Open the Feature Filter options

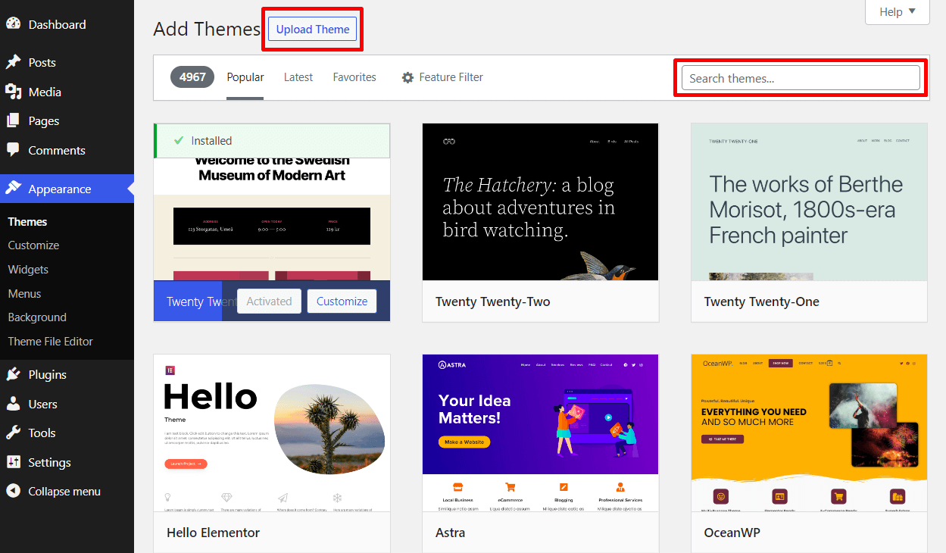tap(442, 77)
